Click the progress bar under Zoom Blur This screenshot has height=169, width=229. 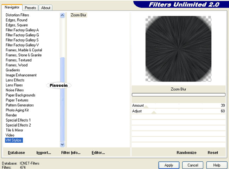point(179,95)
